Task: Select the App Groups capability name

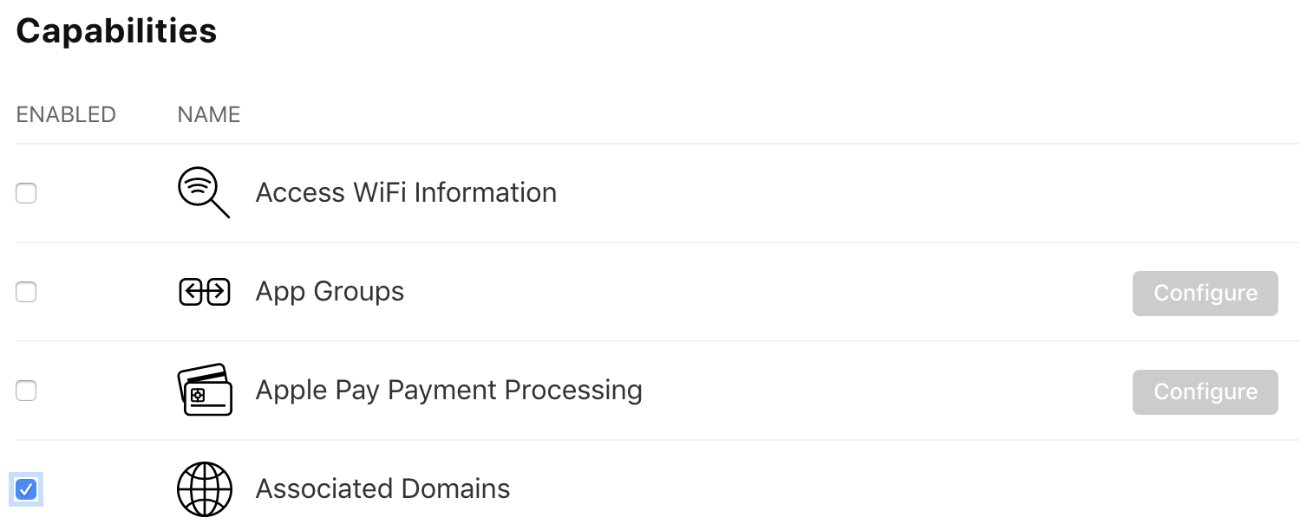Action: [x=330, y=292]
